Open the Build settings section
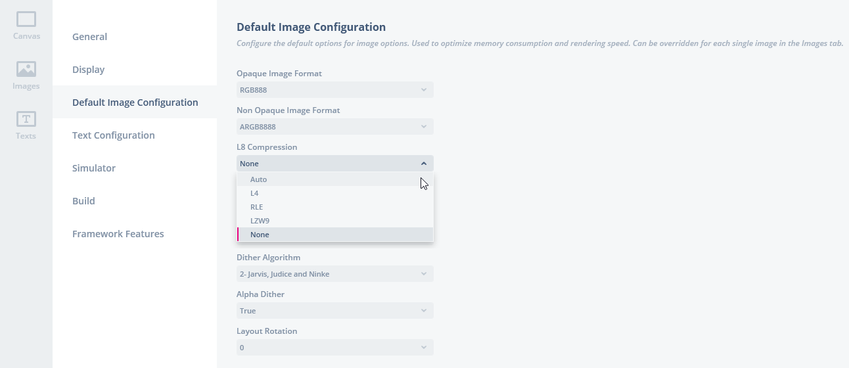Viewport: 849px width, 368px height. (83, 201)
